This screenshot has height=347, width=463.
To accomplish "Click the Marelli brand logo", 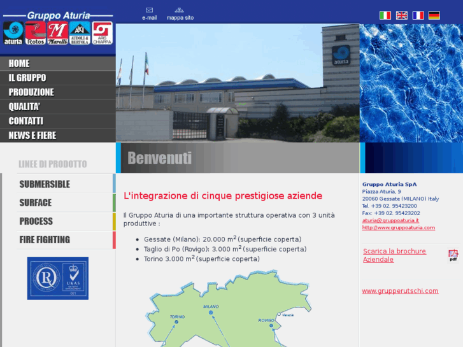I will coord(57,33).
